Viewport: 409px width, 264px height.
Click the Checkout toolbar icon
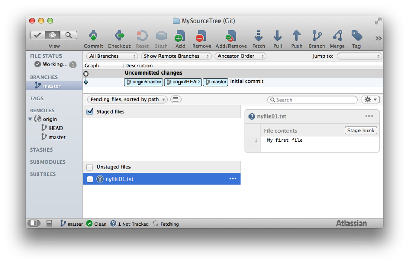click(119, 36)
